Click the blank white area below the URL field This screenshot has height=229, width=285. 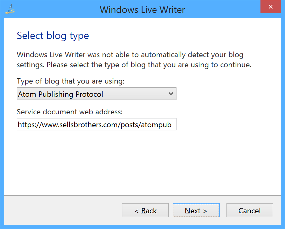pyautogui.click(x=142, y=163)
